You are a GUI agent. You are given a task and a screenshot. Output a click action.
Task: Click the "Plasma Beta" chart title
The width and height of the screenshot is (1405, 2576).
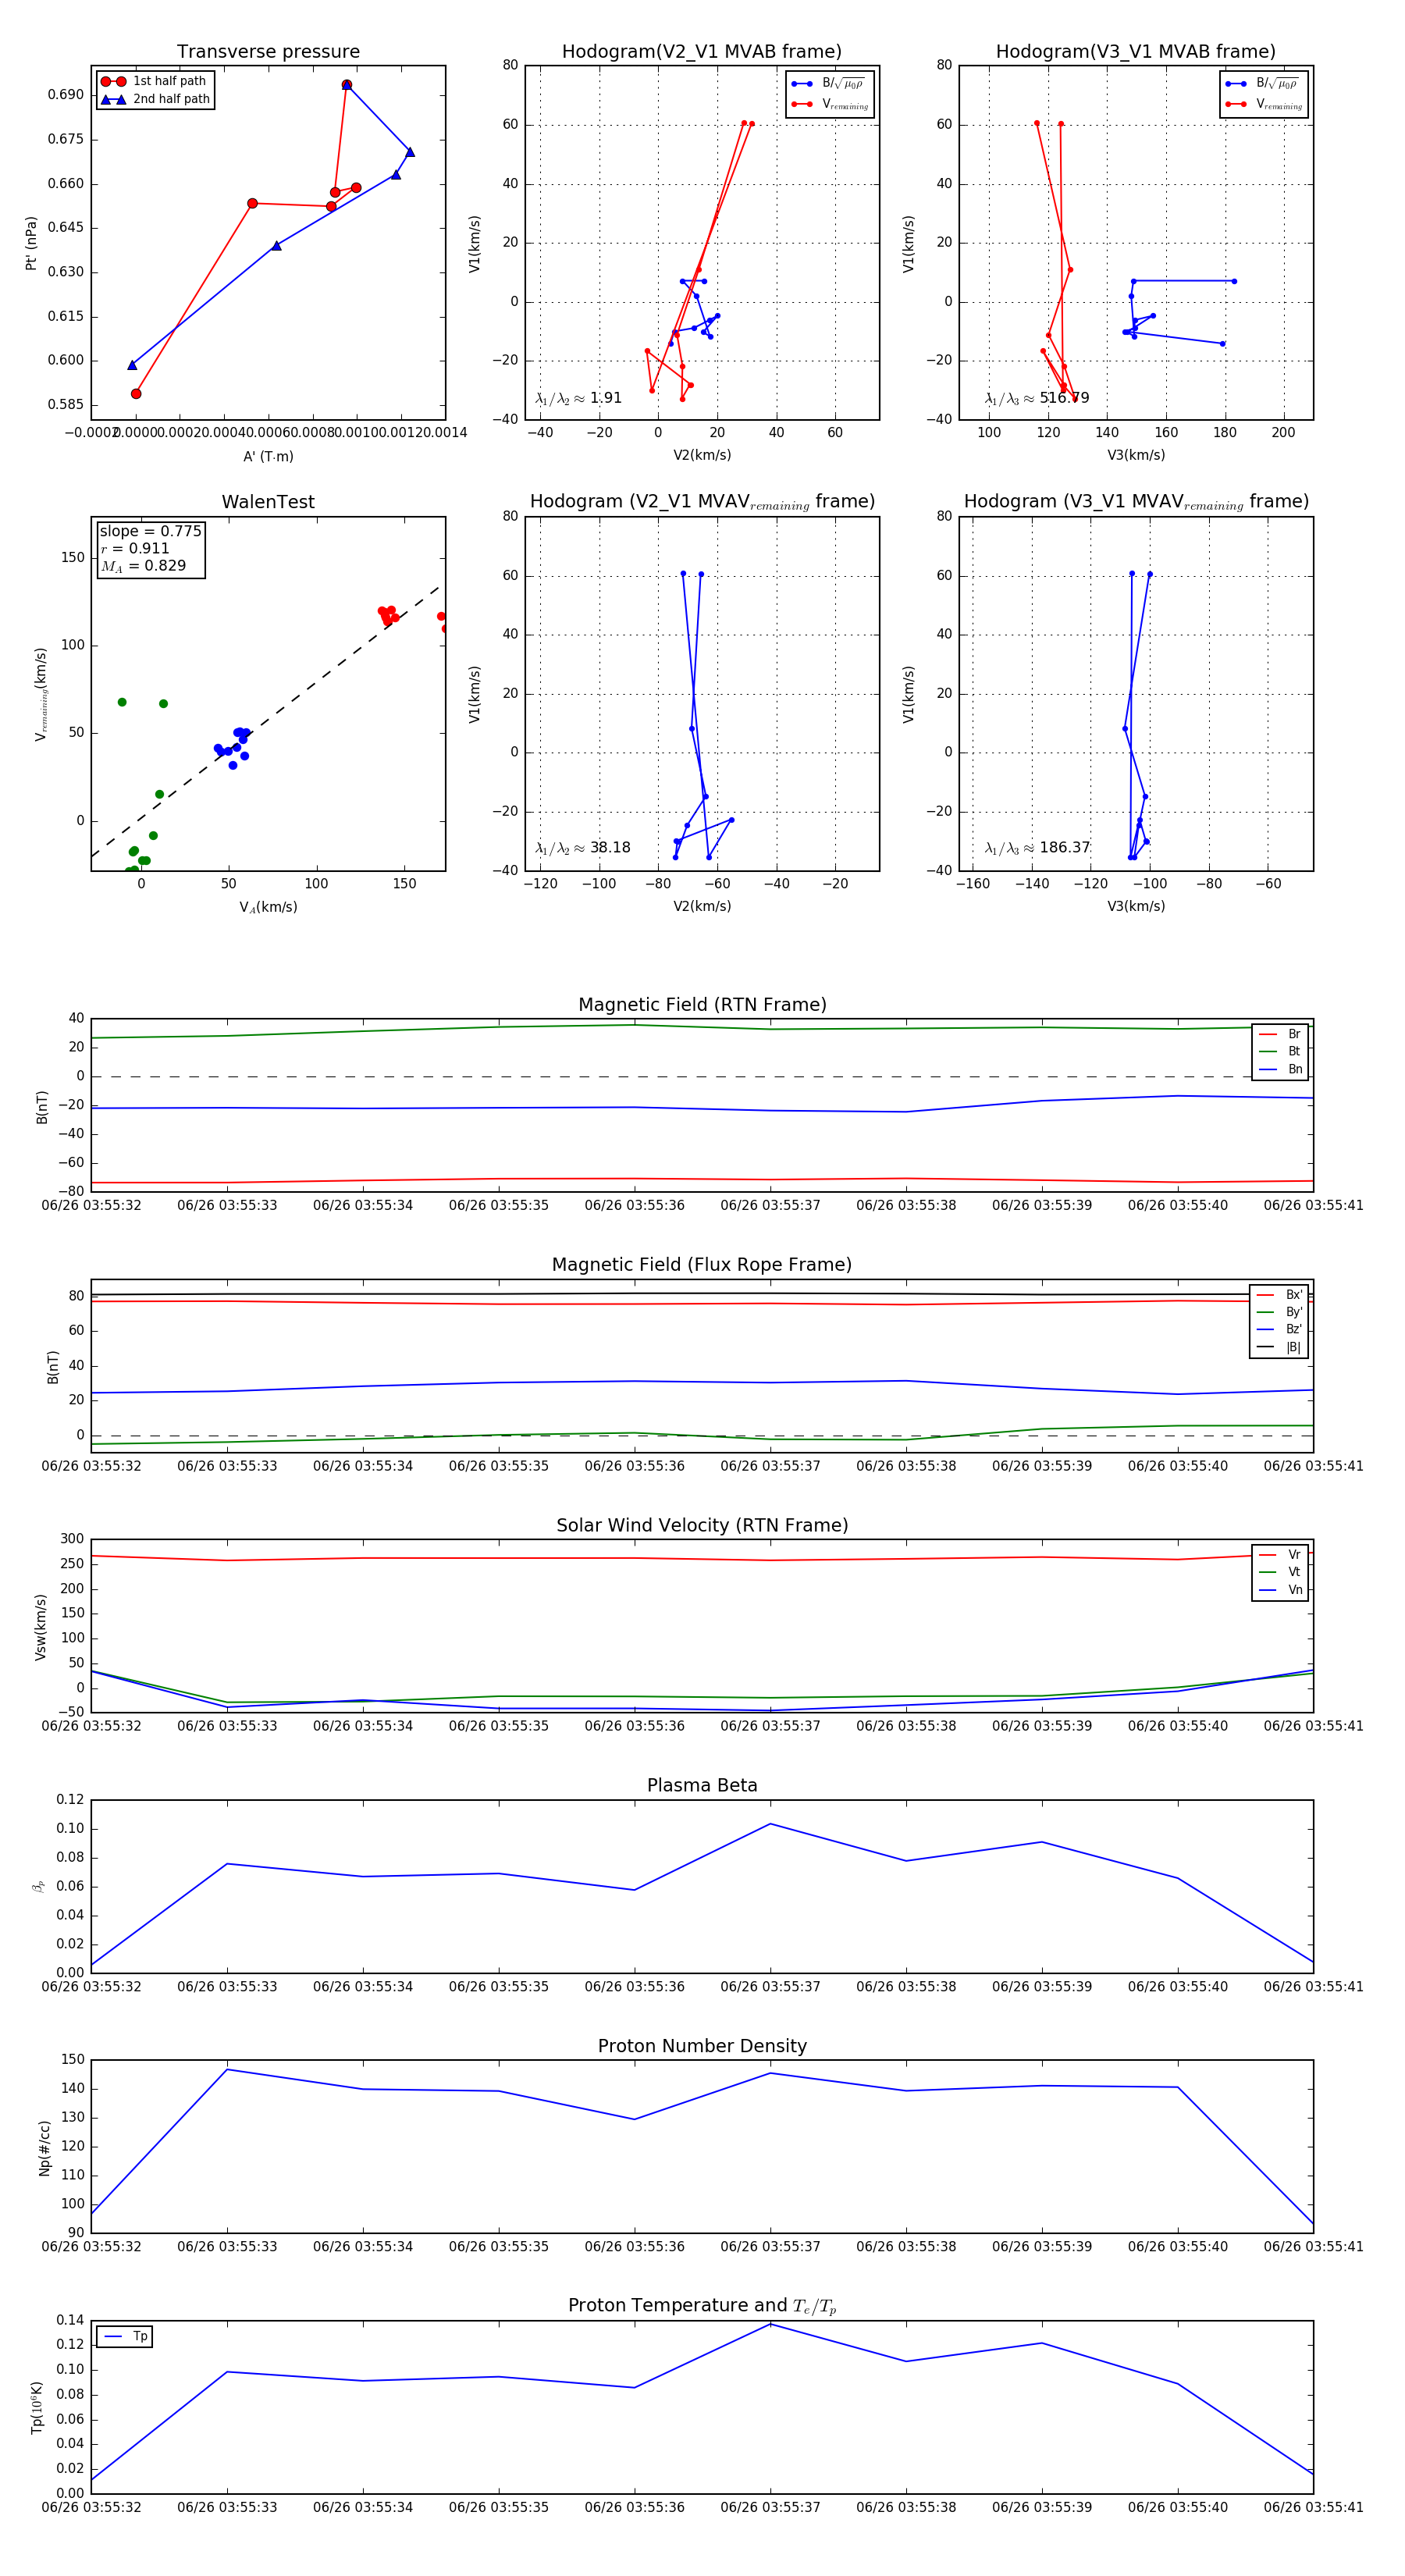pyautogui.click(x=702, y=1785)
